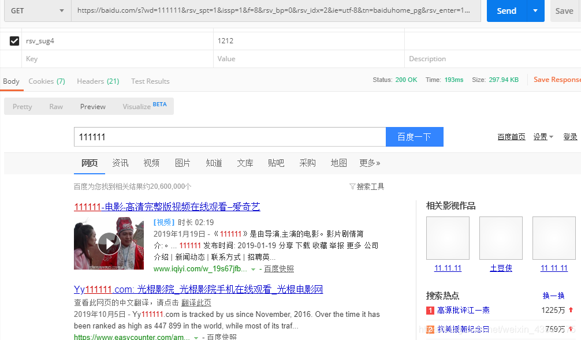Viewport: 581px width, 340px height.
Task: Select the Pretty view
Action: 22,107
